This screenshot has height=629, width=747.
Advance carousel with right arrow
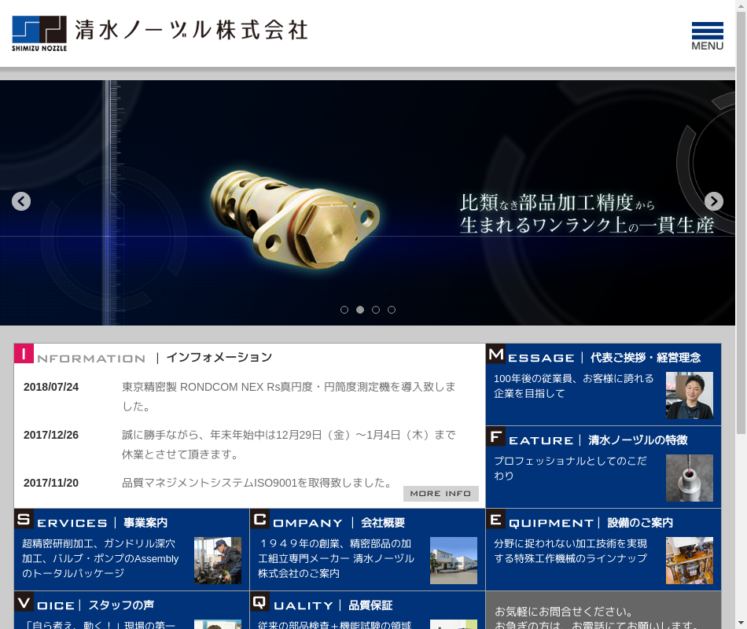coord(713,201)
